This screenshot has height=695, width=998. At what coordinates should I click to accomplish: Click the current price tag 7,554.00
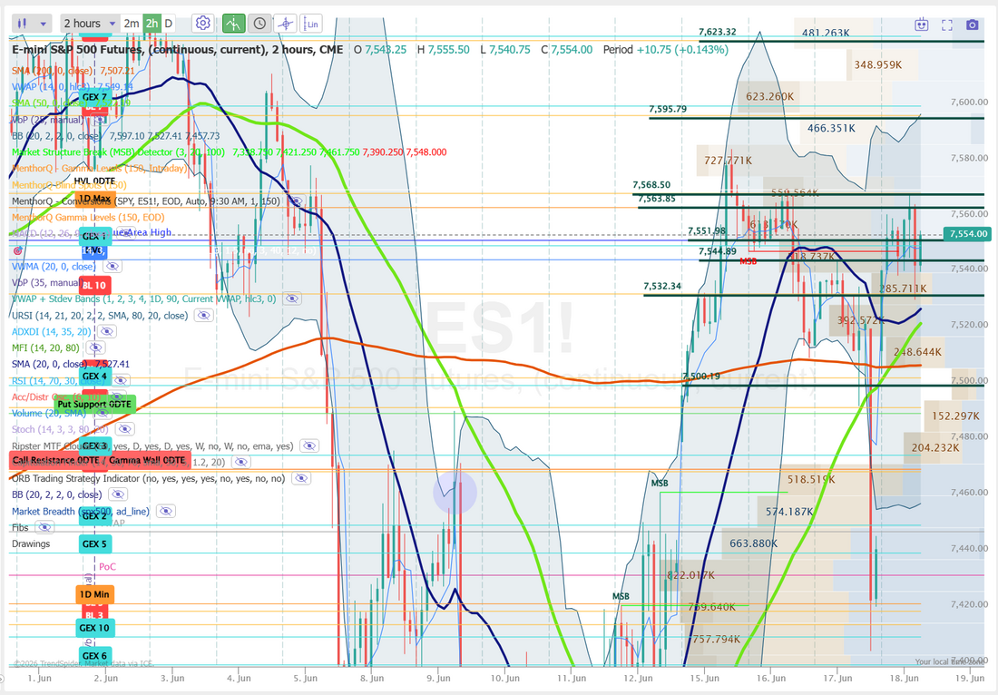(x=968, y=233)
